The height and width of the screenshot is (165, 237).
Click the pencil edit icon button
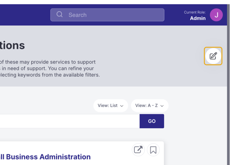click(213, 56)
